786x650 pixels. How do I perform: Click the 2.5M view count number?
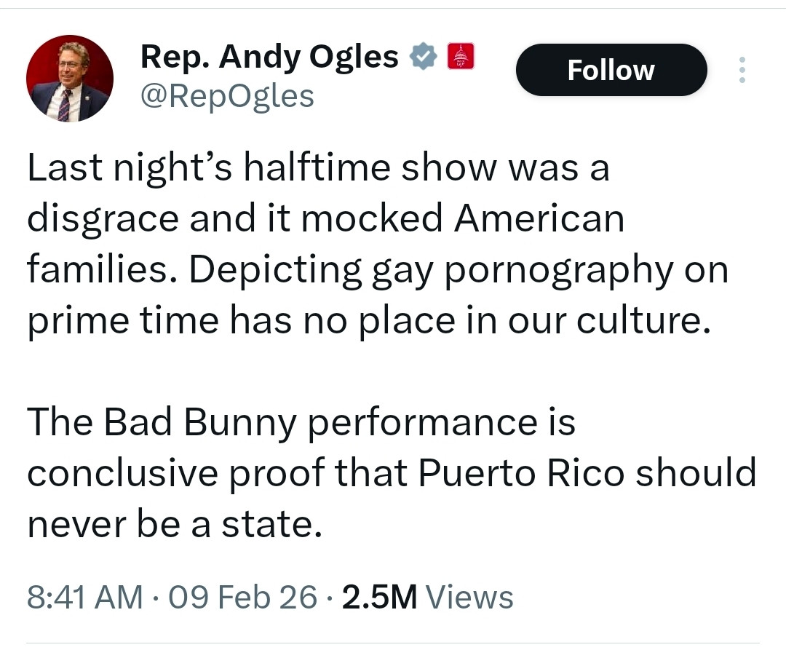pyautogui.click(x=379, y=597)
